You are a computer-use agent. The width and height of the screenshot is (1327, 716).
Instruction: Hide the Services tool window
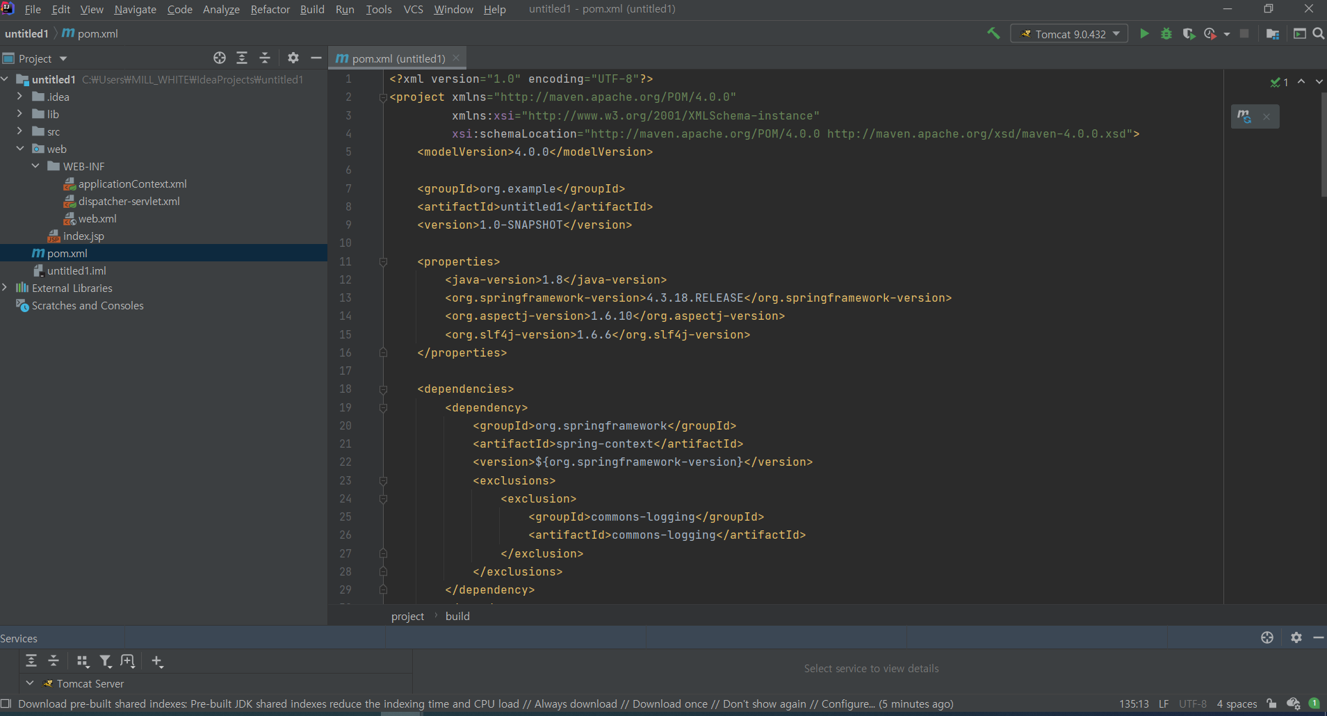[x=1318, y=637]
